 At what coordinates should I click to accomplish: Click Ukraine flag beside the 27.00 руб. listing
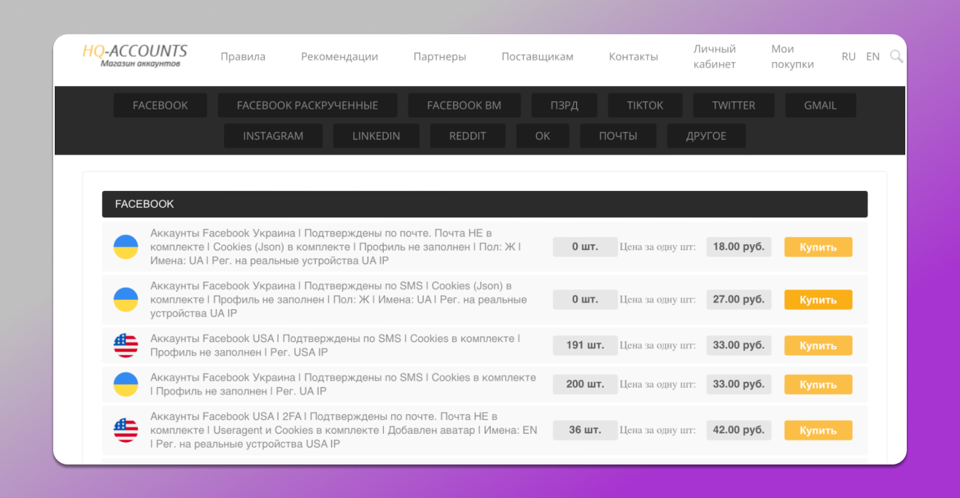[x=125, y=300]
